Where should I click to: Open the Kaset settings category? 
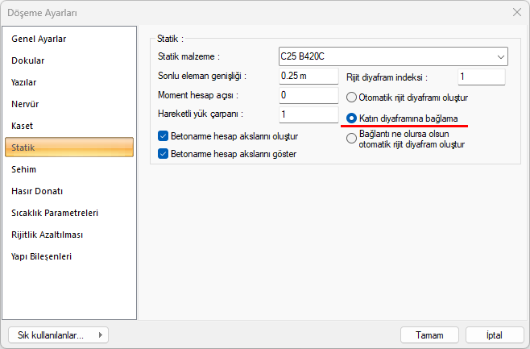(x=23, y=126)
